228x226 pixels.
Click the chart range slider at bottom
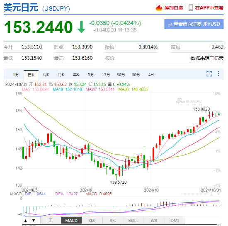click(121, 225)
